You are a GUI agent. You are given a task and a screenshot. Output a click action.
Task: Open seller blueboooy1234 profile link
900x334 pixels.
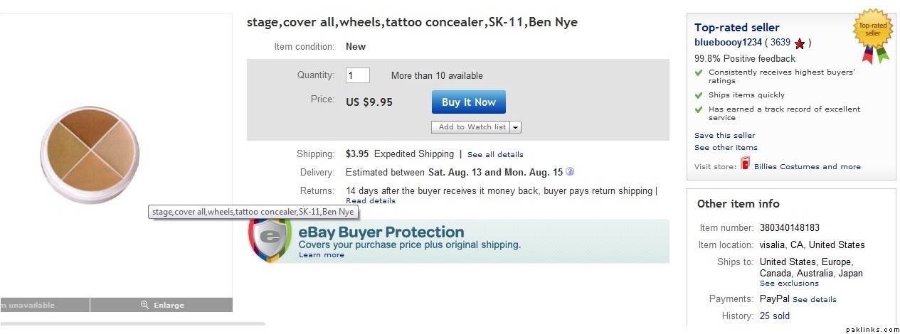click(728, 43)
